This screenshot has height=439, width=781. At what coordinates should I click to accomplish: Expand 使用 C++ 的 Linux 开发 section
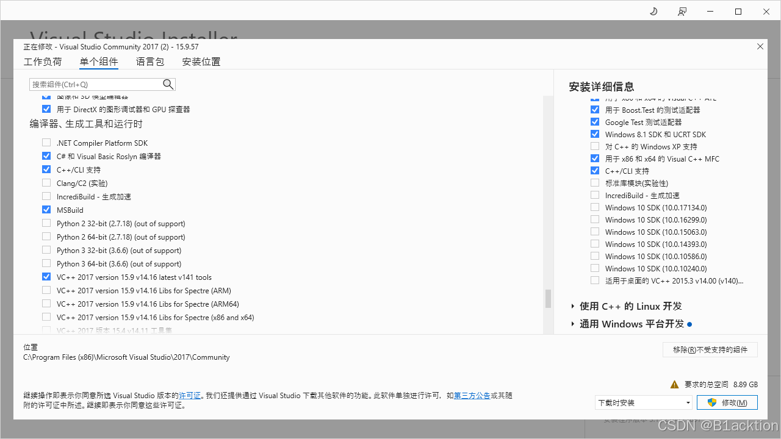pyautogui.click(x=572, y=306)
